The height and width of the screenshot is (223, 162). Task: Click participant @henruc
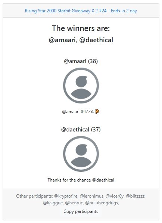pyautogui.click(x=74, y=203)
